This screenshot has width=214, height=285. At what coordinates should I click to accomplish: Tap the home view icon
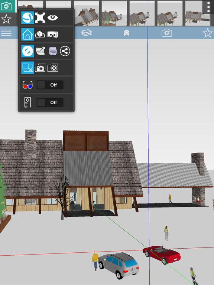pyautogui.click(x=27, y=35)
